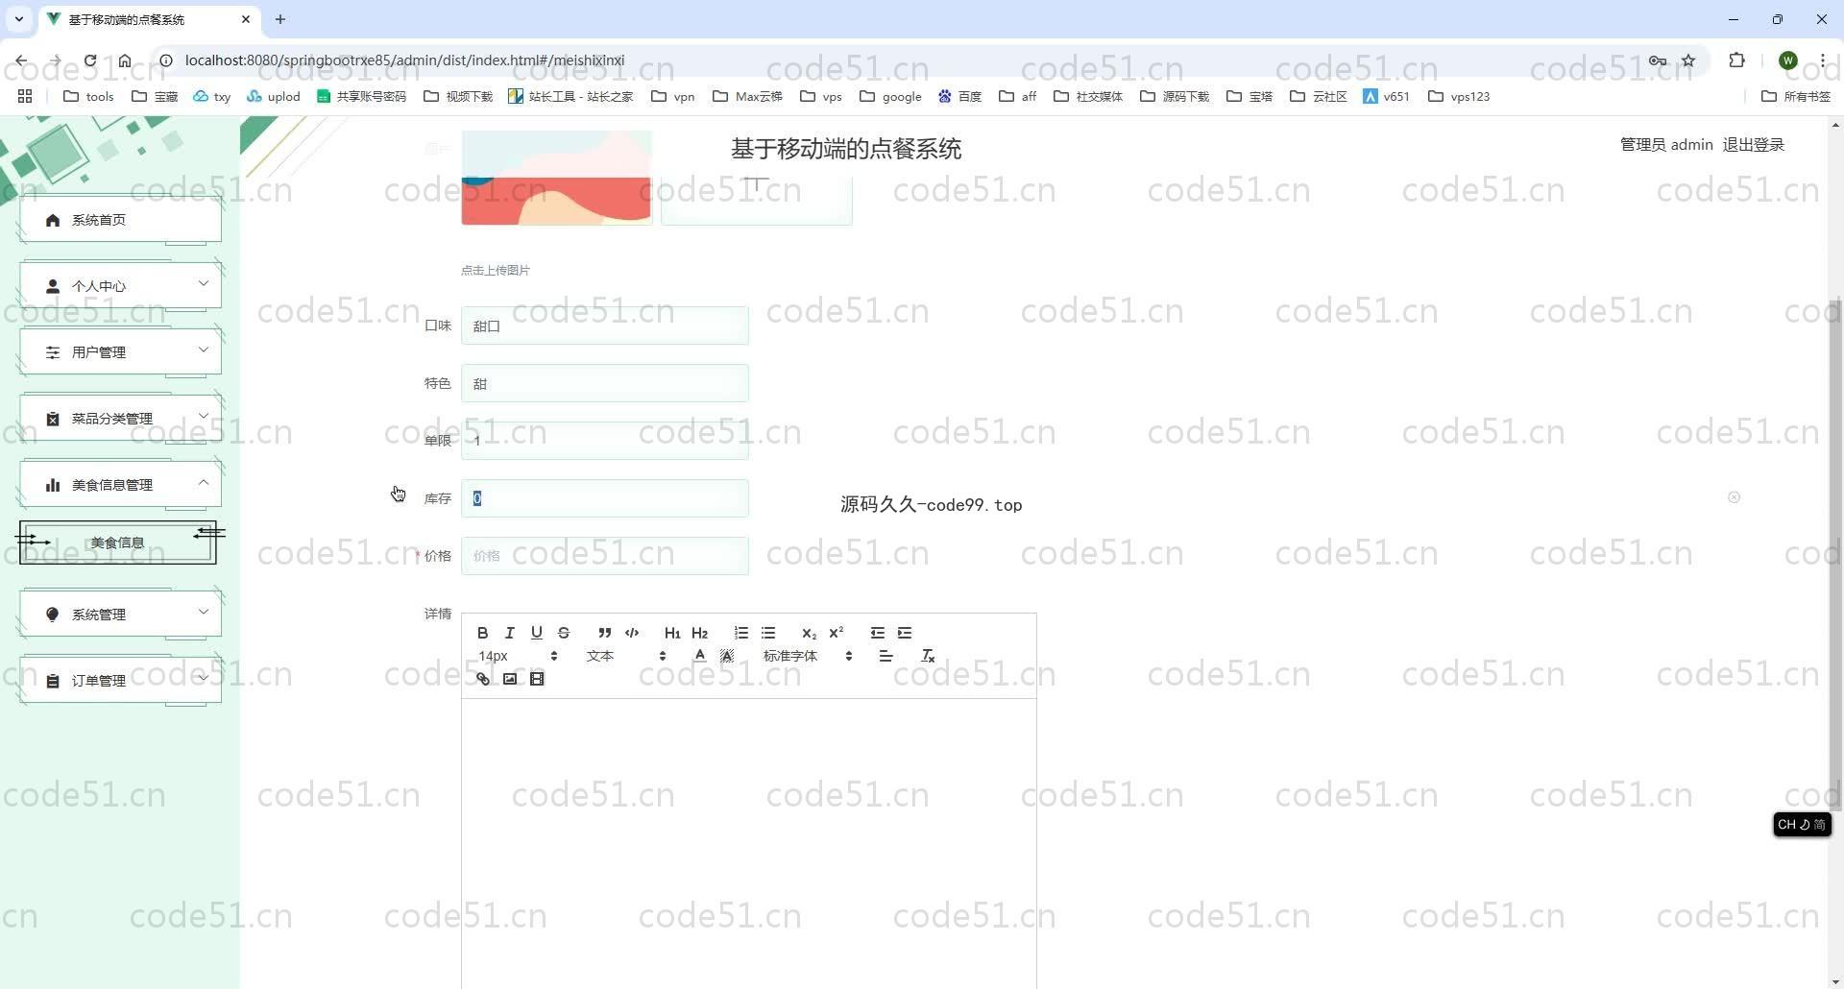Close the overlay with the circled X icon

[1734, 497]
